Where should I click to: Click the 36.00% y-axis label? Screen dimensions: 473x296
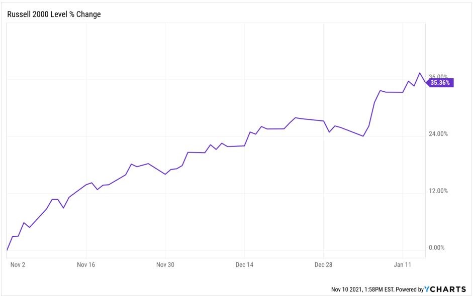pos(438,76)
